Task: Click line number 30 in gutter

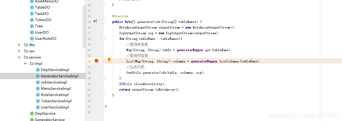Action: 89,28
